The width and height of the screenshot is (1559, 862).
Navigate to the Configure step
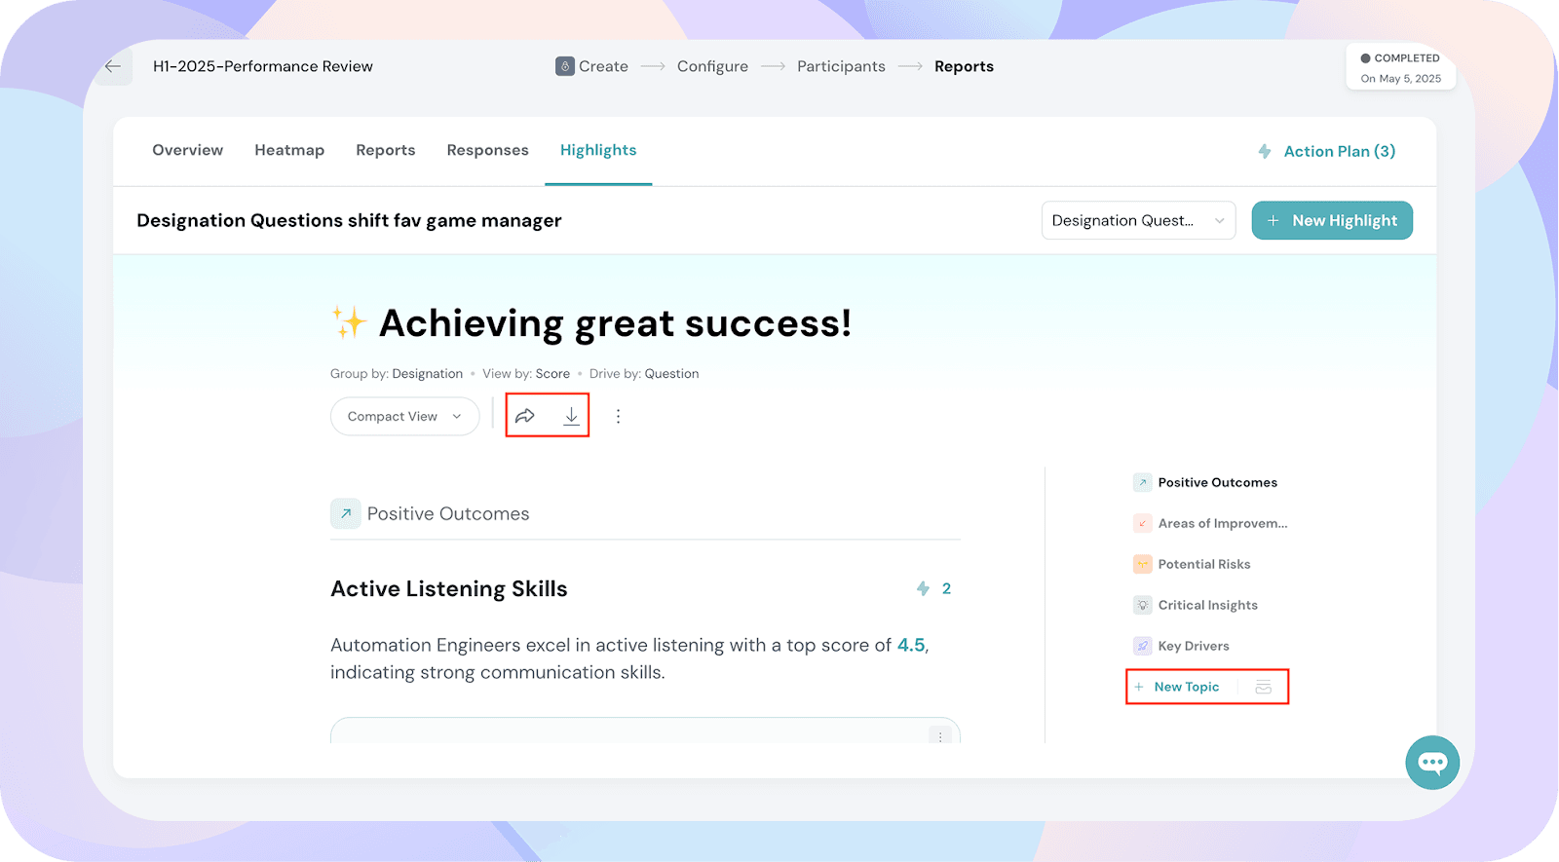(x=712, y=66)
